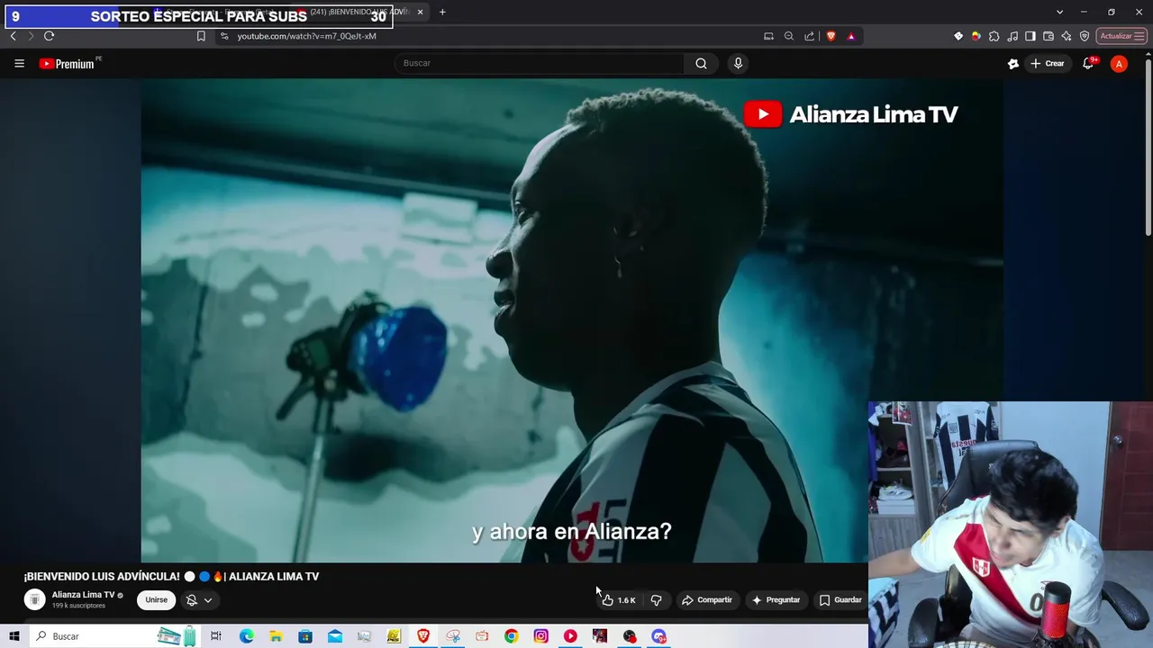Screen dimensions: 1153x648
Task: Open the tab search chevron in title bar
Action: tap(1059, 12)
